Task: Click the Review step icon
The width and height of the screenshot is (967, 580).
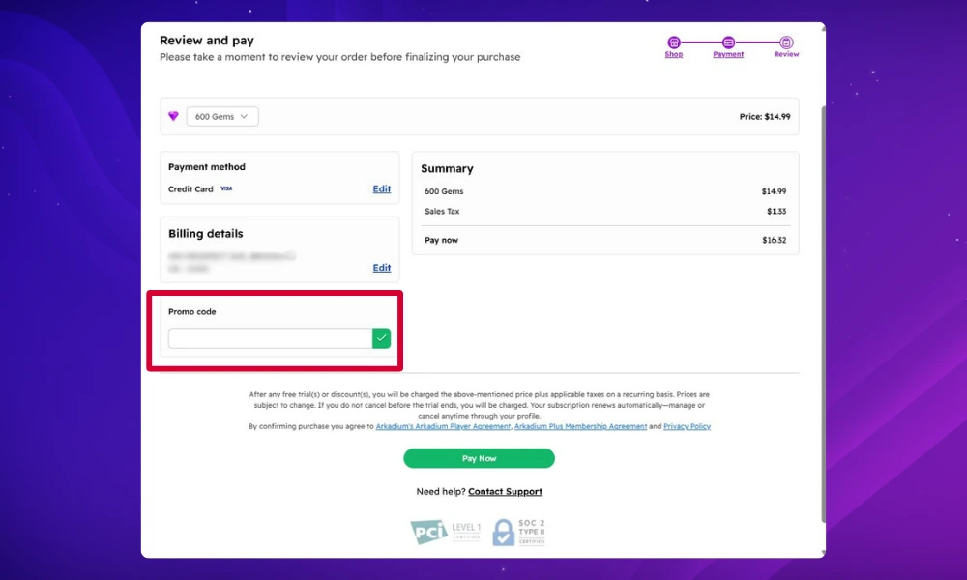Action: [786, 43]
